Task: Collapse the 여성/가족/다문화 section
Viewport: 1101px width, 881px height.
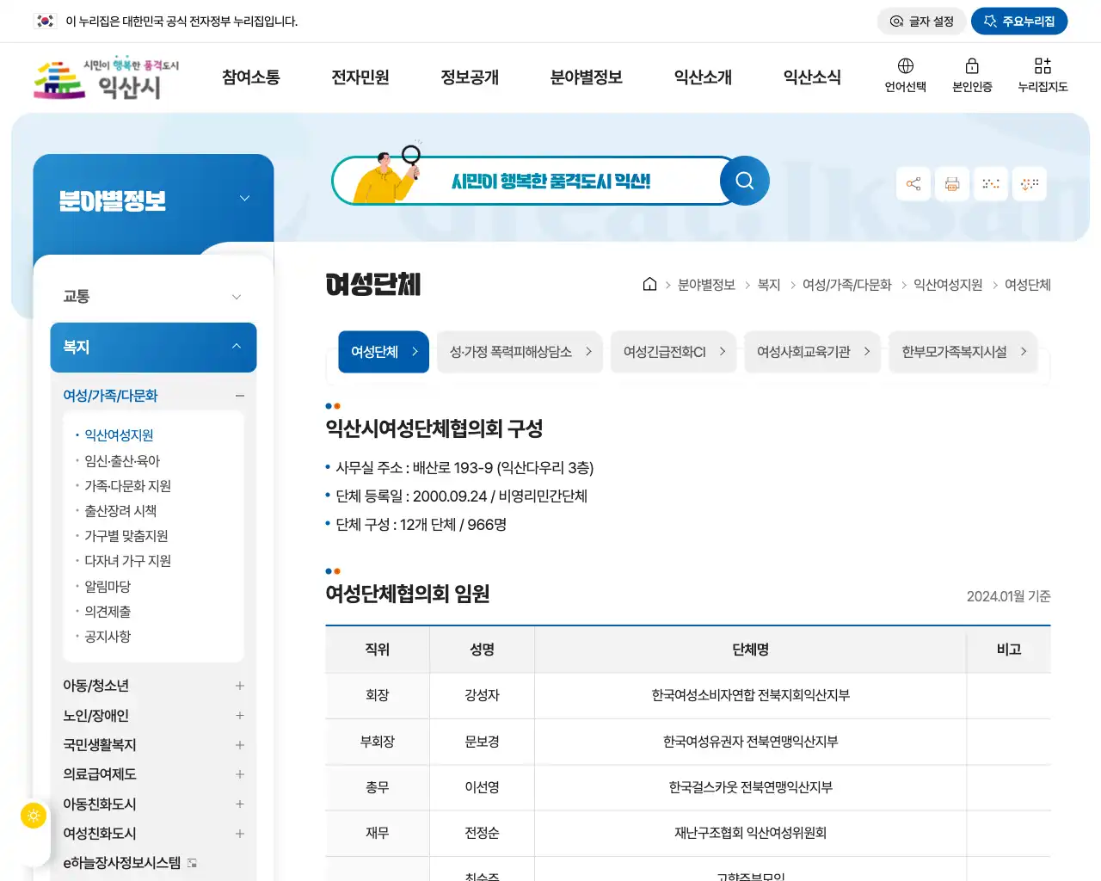Action: pos(239,395)
